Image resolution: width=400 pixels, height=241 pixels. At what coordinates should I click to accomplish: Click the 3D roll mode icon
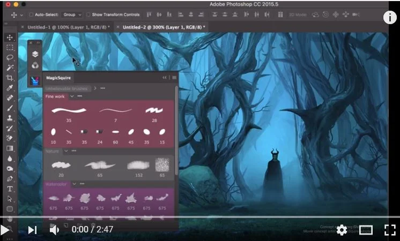pyautogui.click(x=326, y=14)
